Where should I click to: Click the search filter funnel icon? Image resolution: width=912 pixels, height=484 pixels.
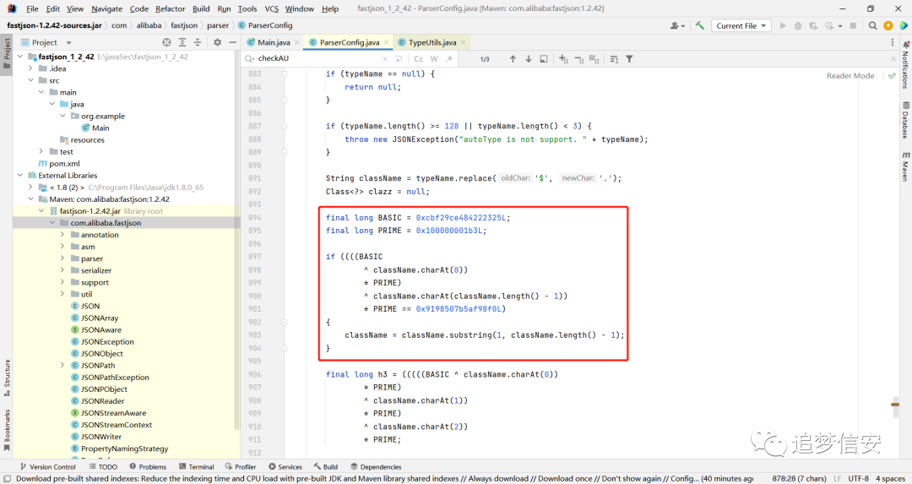click(x=629, y=59)
